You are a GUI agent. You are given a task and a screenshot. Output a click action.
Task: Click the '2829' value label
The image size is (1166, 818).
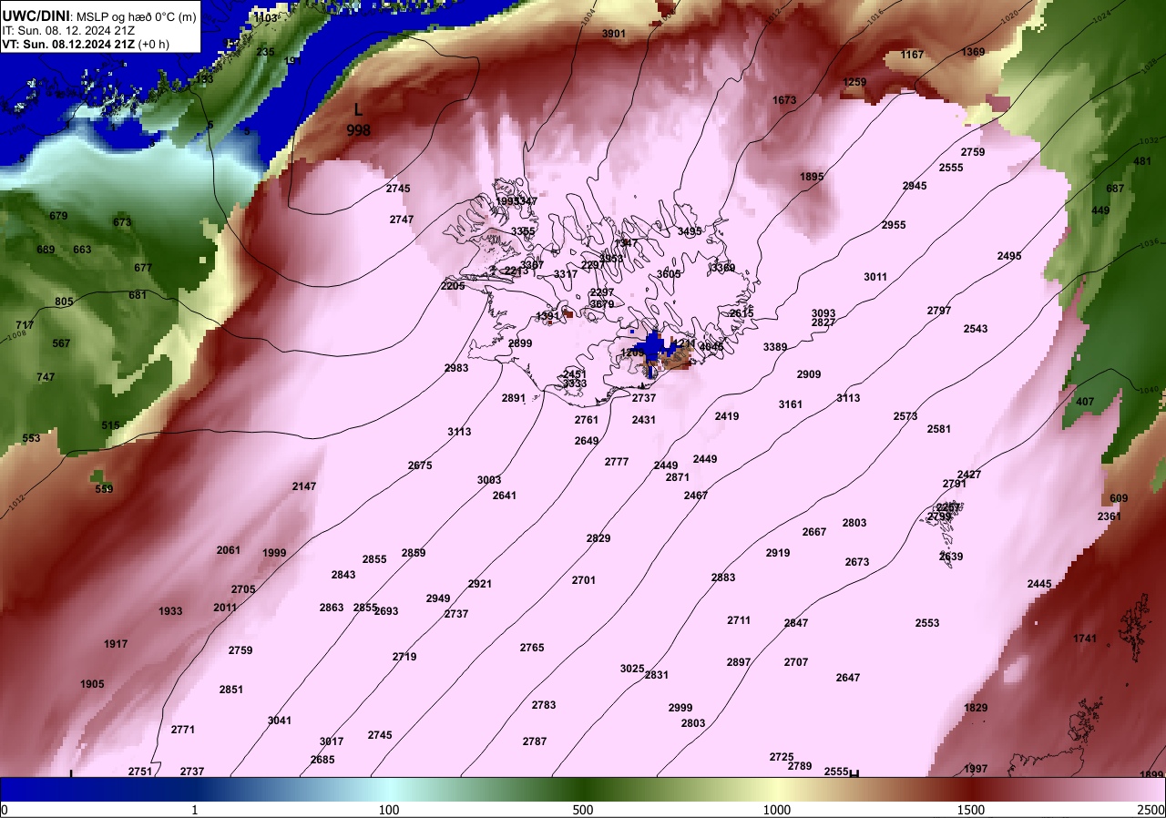[598, 538]
